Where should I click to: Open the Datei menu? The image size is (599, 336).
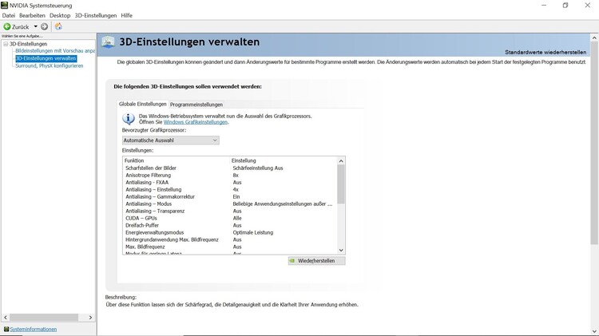pyautogui.click(x=9, y=16)
